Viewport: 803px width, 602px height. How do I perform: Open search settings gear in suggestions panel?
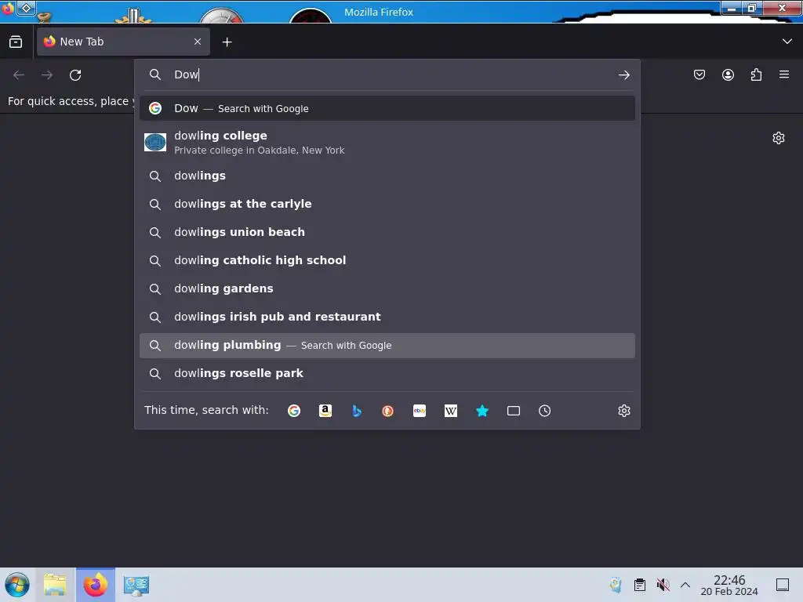pos(623,411)
